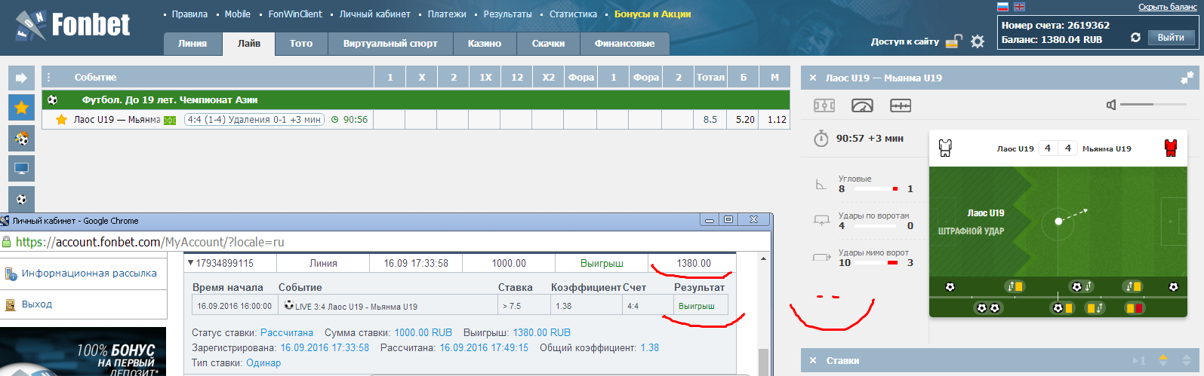
Task: Show the pitch view icon in match panel
Action: (824, 105)
